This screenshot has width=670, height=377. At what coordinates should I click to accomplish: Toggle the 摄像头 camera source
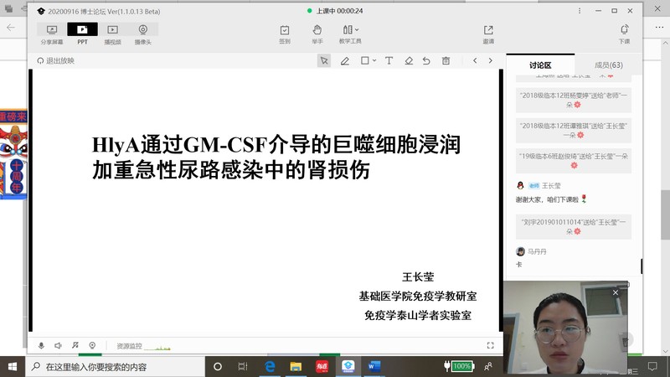[142, 34]
